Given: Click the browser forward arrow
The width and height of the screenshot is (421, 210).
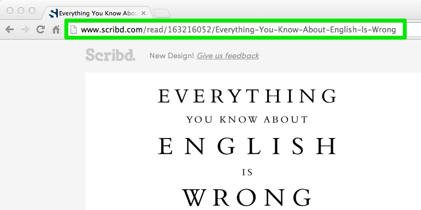Looking at the screenshot, I should (25, 30).
